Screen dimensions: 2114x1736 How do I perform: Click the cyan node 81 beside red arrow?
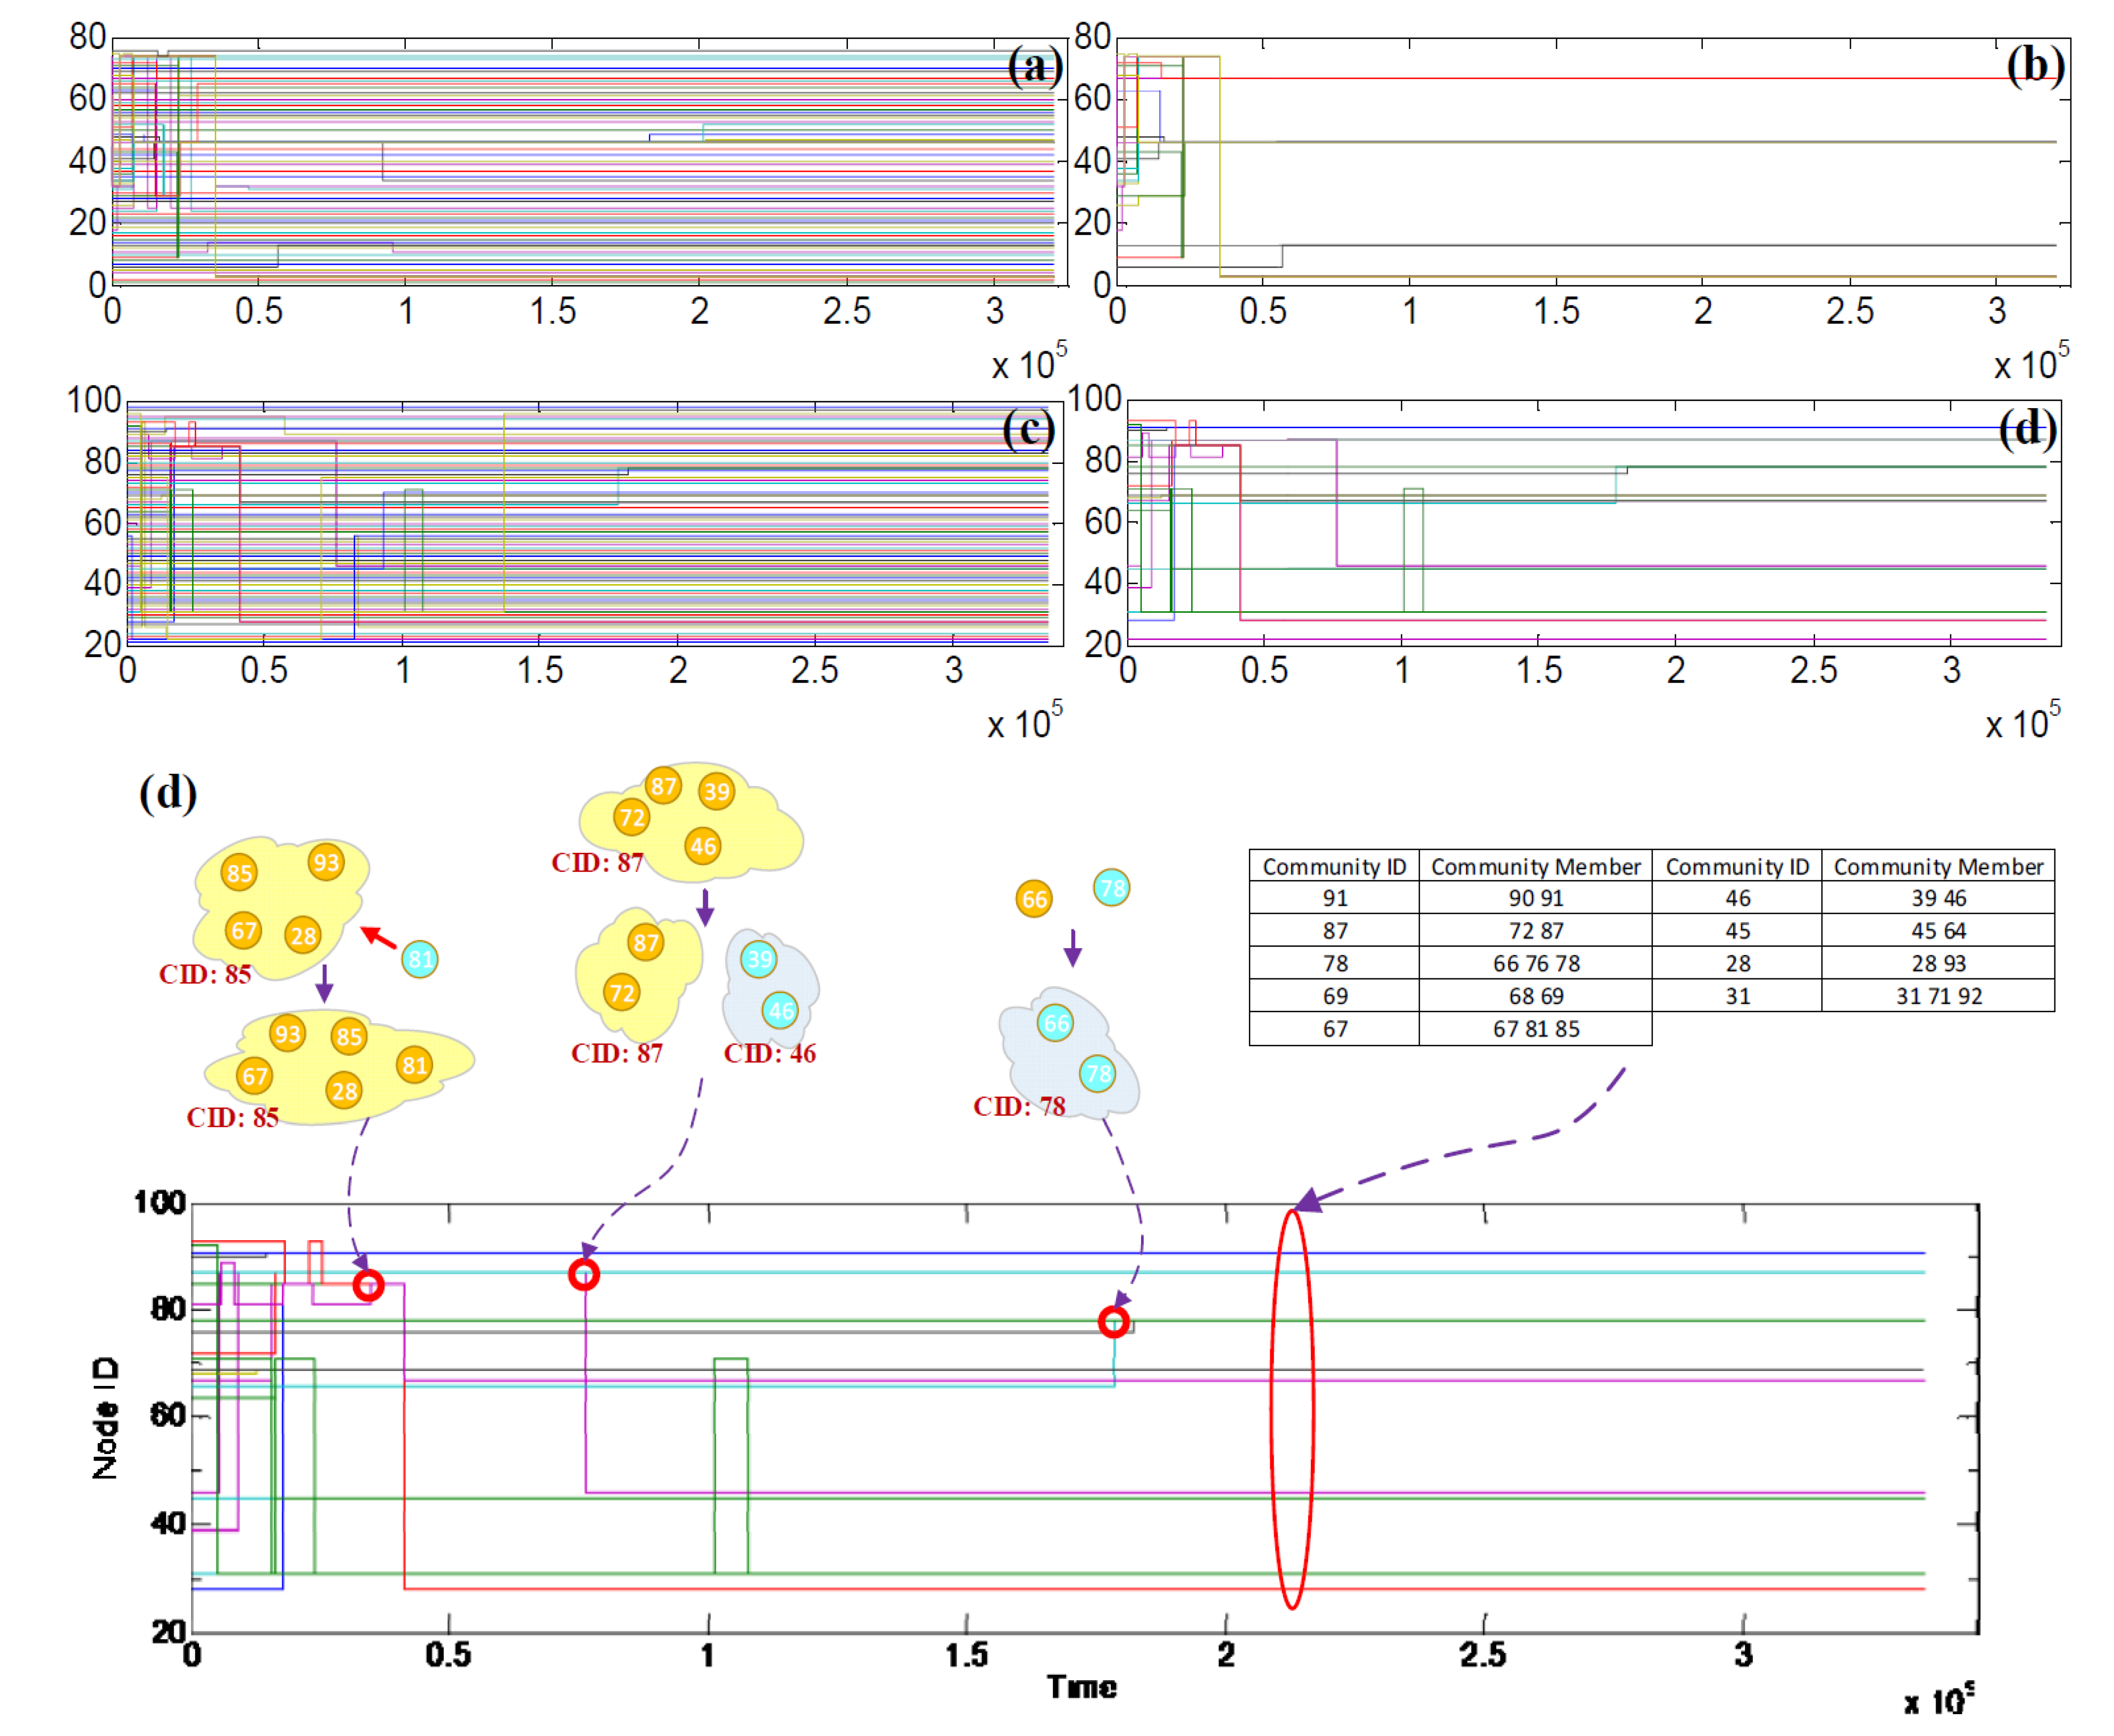pos(420,960)
